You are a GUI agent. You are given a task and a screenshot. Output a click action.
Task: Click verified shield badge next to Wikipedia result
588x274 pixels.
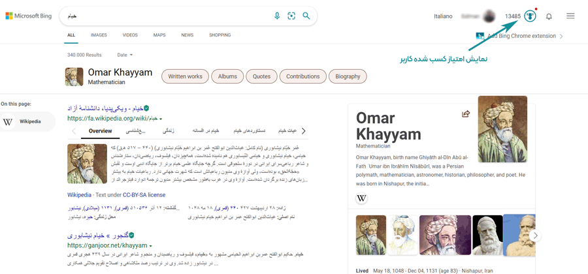coord(146,108)
